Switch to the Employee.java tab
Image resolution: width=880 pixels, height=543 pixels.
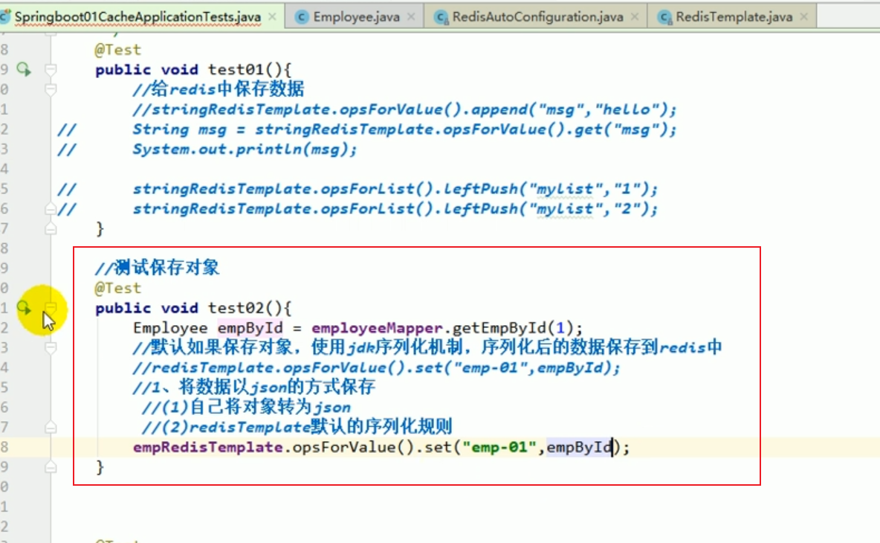[x=357, y=14]
